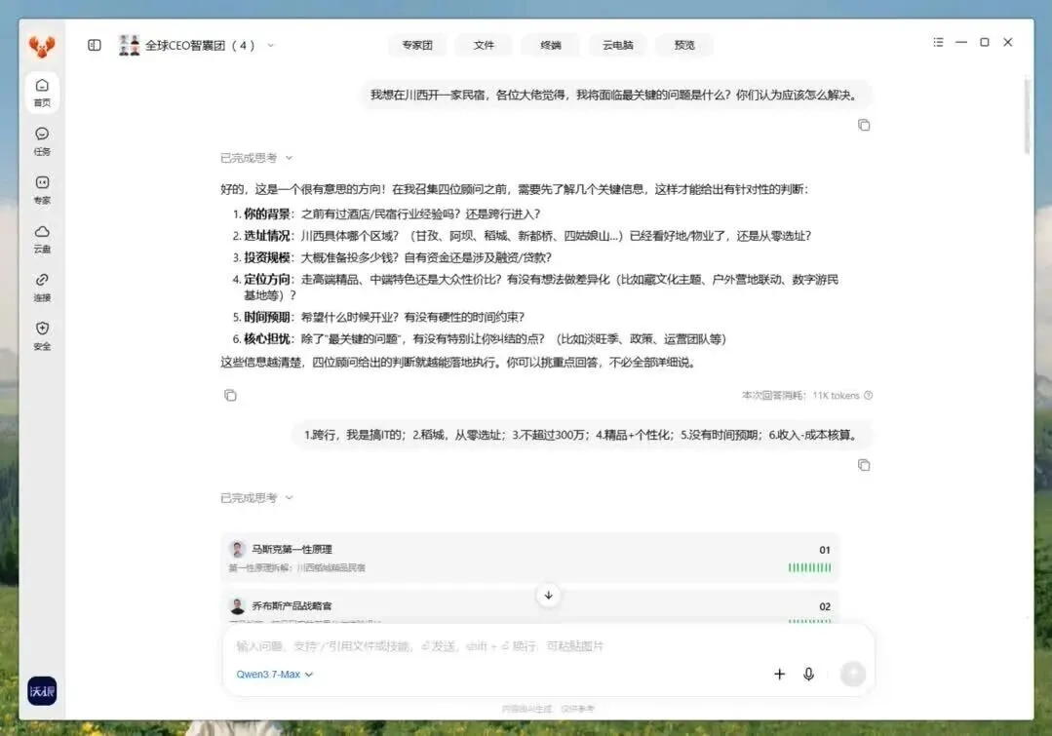This screenshot has height=736, width=1052.
Task: Click the chat vertical scrollbar
Action: coord(1027,117)
